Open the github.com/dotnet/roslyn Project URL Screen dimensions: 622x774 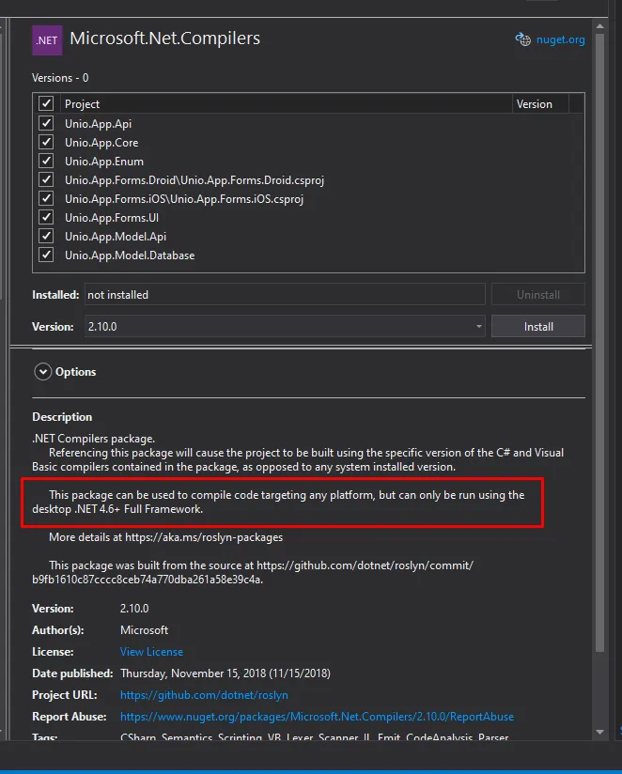pyautogui.click(x=204, y=695)
